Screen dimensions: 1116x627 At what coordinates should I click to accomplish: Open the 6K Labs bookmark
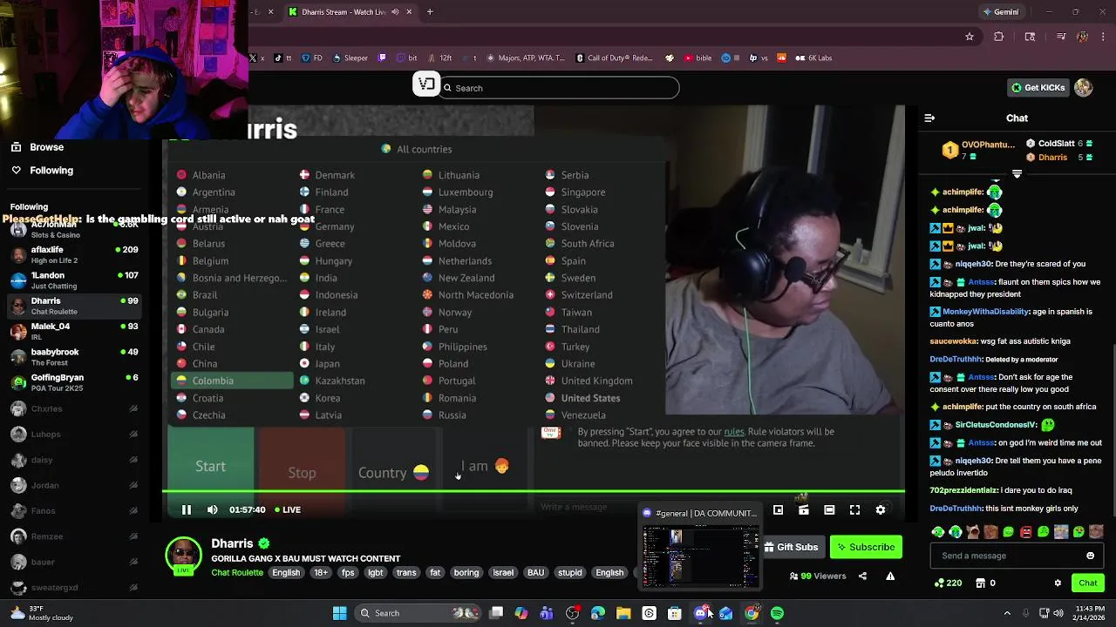coord(813,57)
